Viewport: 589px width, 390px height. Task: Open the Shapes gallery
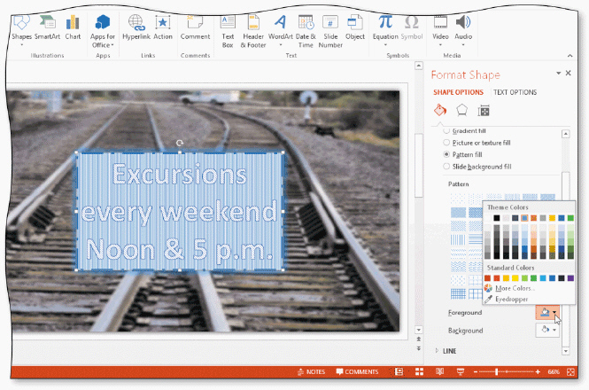(x=21, y=30)
